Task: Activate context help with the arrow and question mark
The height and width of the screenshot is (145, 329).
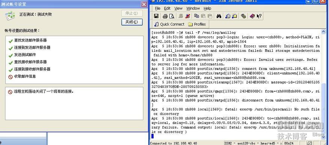Action: click(x=259, y=16)
